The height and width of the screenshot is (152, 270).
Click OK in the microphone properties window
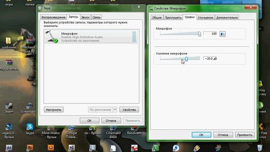coord(201,135)
